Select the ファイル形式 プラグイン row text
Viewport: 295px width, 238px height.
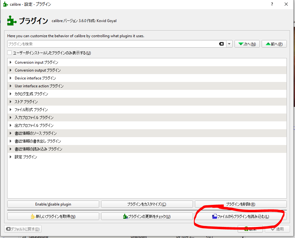point(31,109)
